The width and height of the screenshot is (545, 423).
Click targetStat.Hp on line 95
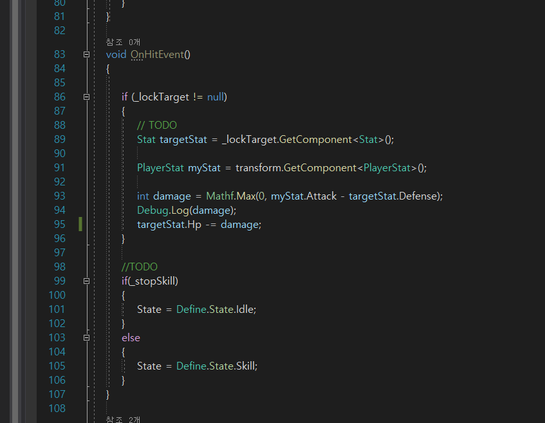pos(169,225)
